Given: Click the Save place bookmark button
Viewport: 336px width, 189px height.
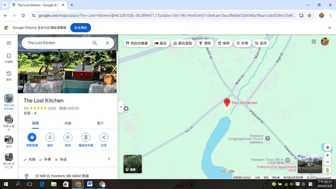Looking at the screenshot, I should click(50, 137).
